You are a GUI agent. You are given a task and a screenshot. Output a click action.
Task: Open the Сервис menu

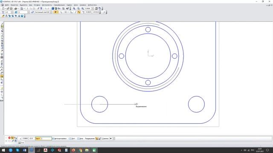(x=69, y=5)
